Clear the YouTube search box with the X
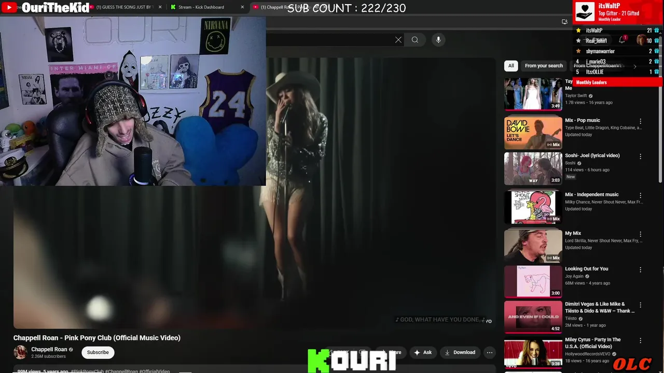Screen dimensions: 664x373 [398, 40]
